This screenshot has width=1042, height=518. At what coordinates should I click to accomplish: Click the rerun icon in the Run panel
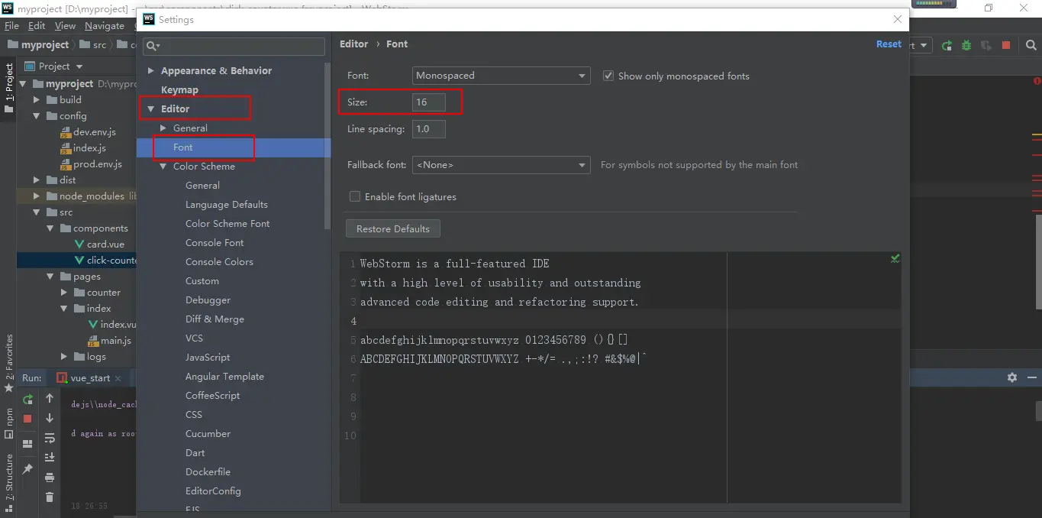[x=27, y=399]
